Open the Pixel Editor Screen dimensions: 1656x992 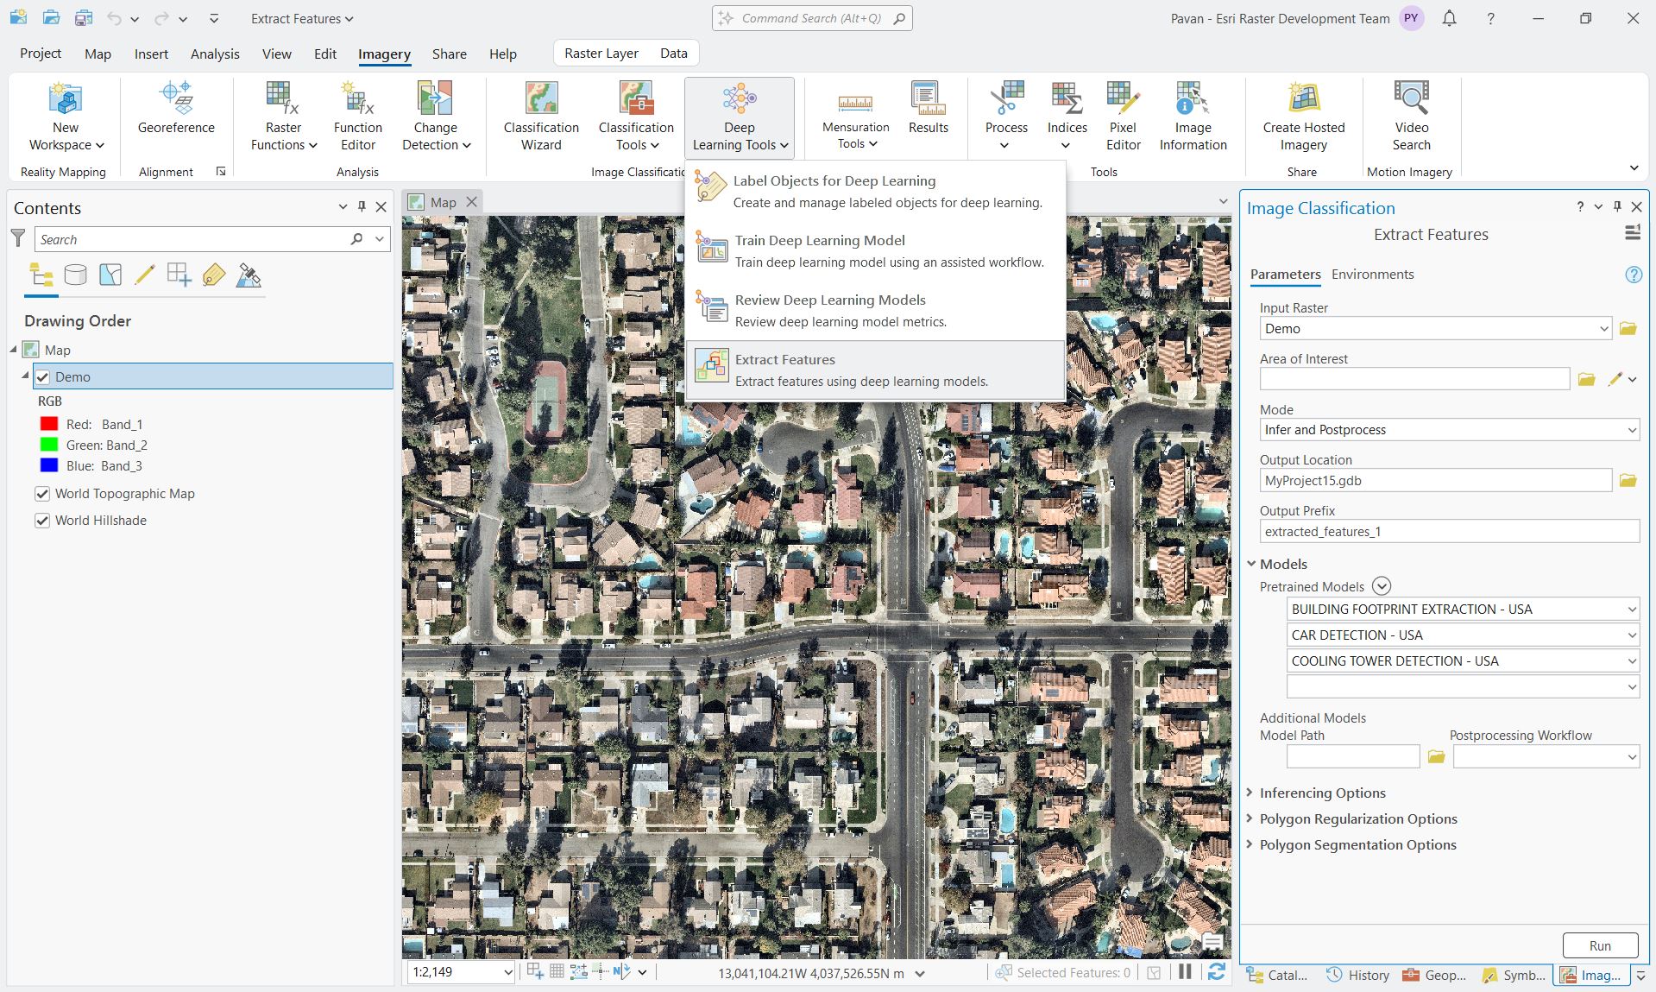(1122, 112)
